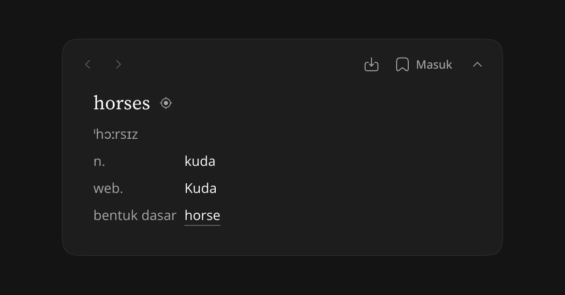Click the 'web.' source label
The height and width of the screenshot is (295, 565).
point(108,189)
